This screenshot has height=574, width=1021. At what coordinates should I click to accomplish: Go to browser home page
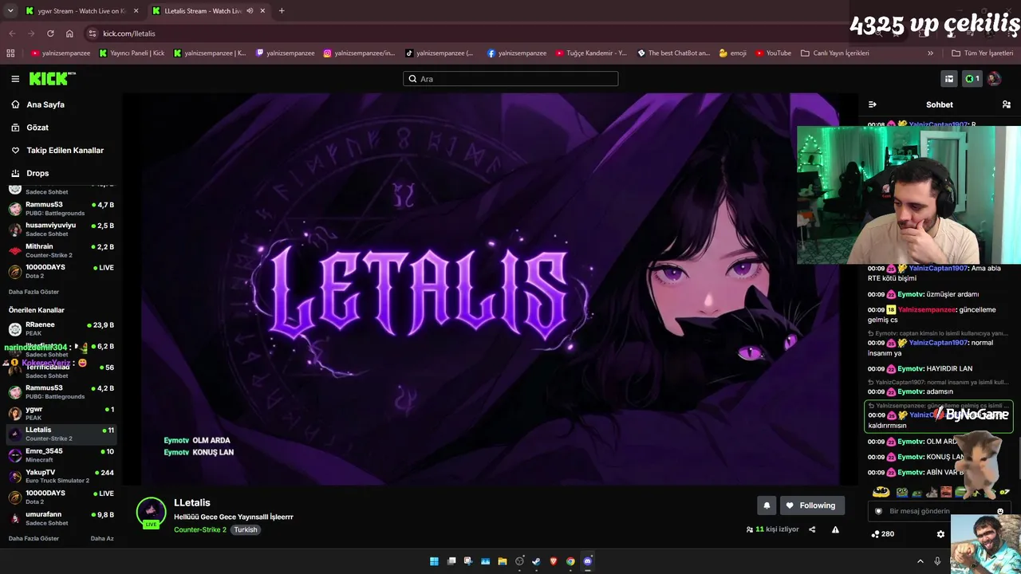69,33
